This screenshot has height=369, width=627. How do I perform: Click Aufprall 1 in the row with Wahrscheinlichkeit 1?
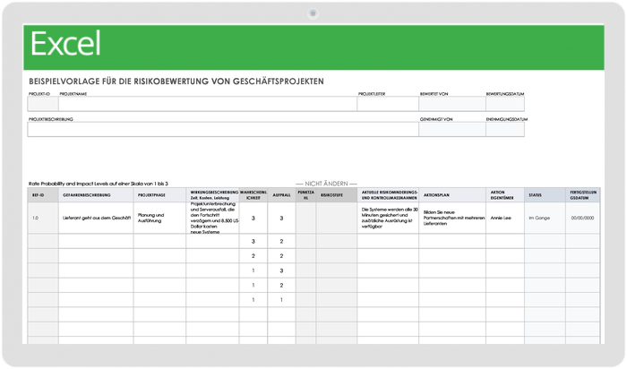pyautogui.click(x=281, y=300)
